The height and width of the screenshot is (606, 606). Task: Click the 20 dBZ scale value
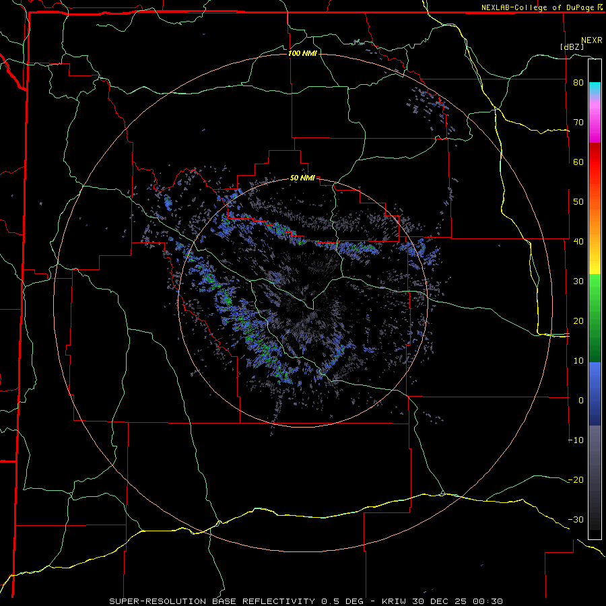point(578,321)
